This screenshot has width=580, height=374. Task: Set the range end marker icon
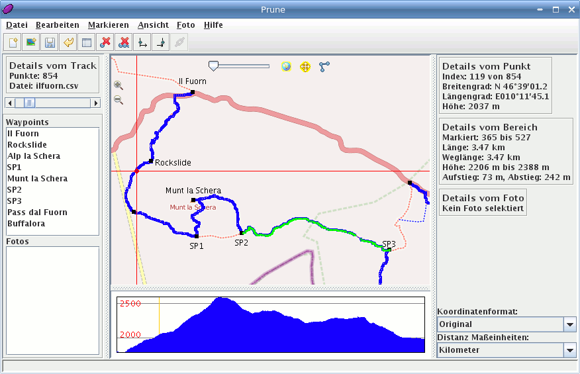point(160,43)
